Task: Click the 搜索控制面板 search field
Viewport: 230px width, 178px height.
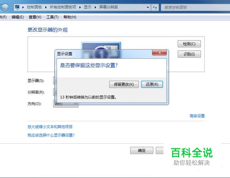Action: click(x=195, y=7)
